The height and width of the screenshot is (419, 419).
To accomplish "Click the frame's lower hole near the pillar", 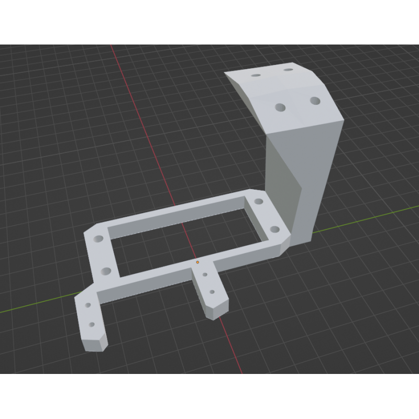I will click(274, 229).
